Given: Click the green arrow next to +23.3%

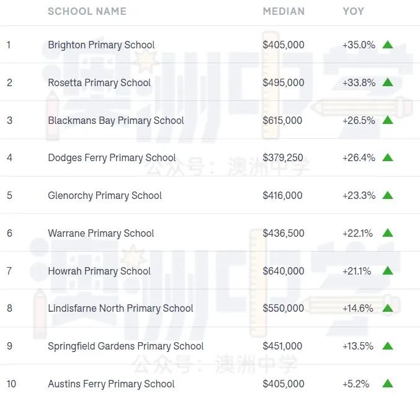Looking at the screenshot, I should [x=388, y=195].
